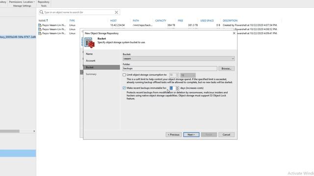Click the Cancel button
The width and height of the screenshot is (314, 176).
[226, 135]
